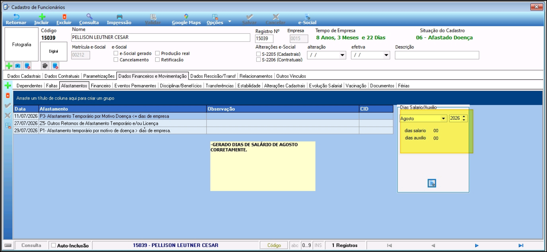The image size is (547, 252).
Task: Toggle the Auto-Inclusão checkbox
Action: click(54, 245)
